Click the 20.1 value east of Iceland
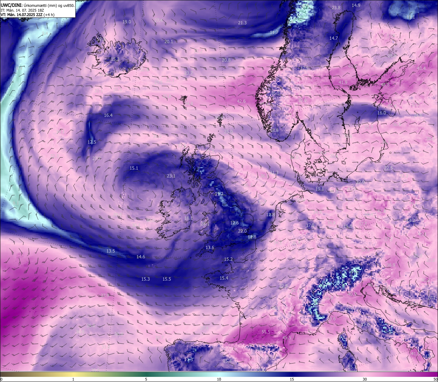Image resolution: width=438 pixels, height=382 pixels. tap(169, 42)
